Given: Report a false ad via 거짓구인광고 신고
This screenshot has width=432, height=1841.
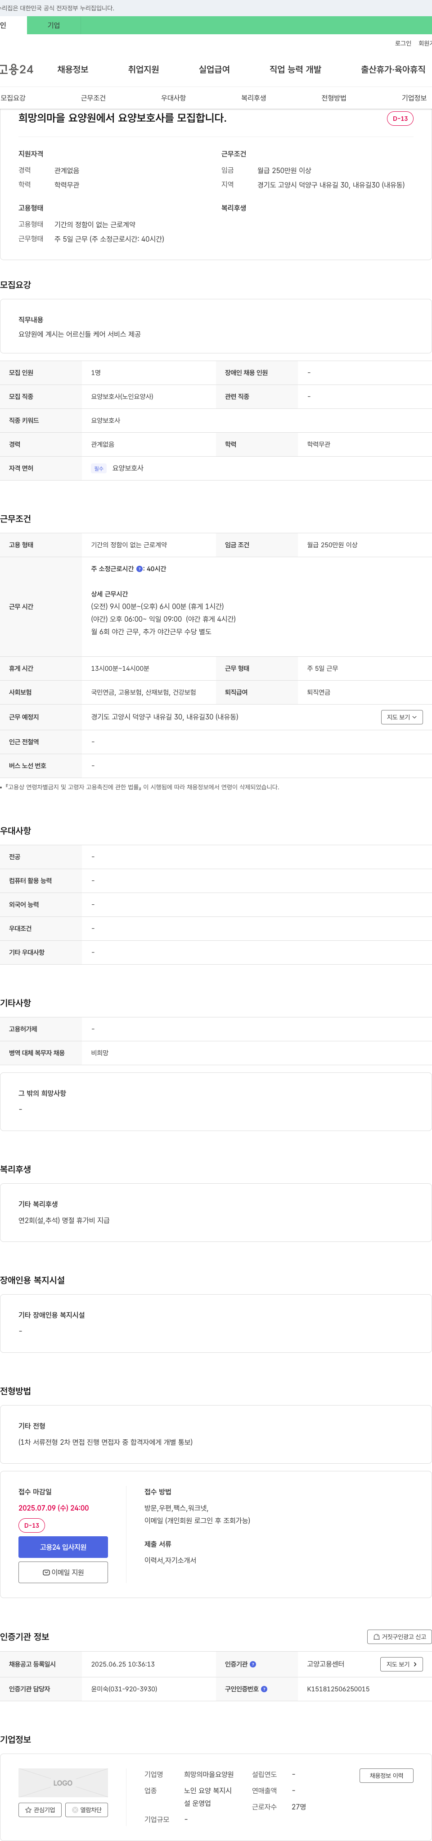Looking at the screenshot, I should [399, 1637].
